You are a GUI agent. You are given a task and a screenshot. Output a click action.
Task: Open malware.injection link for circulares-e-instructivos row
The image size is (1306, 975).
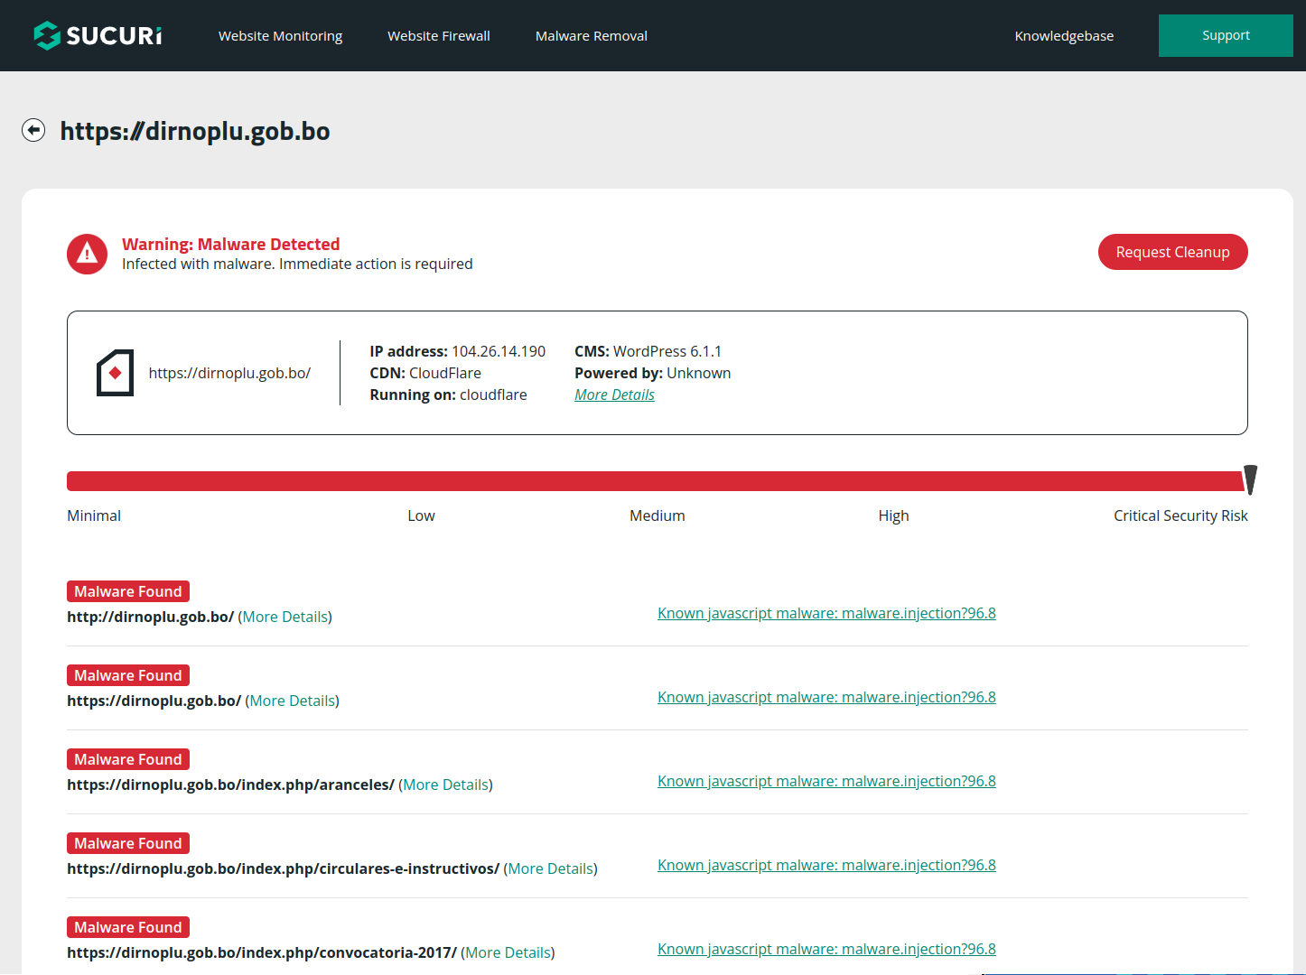pos(826,865)
